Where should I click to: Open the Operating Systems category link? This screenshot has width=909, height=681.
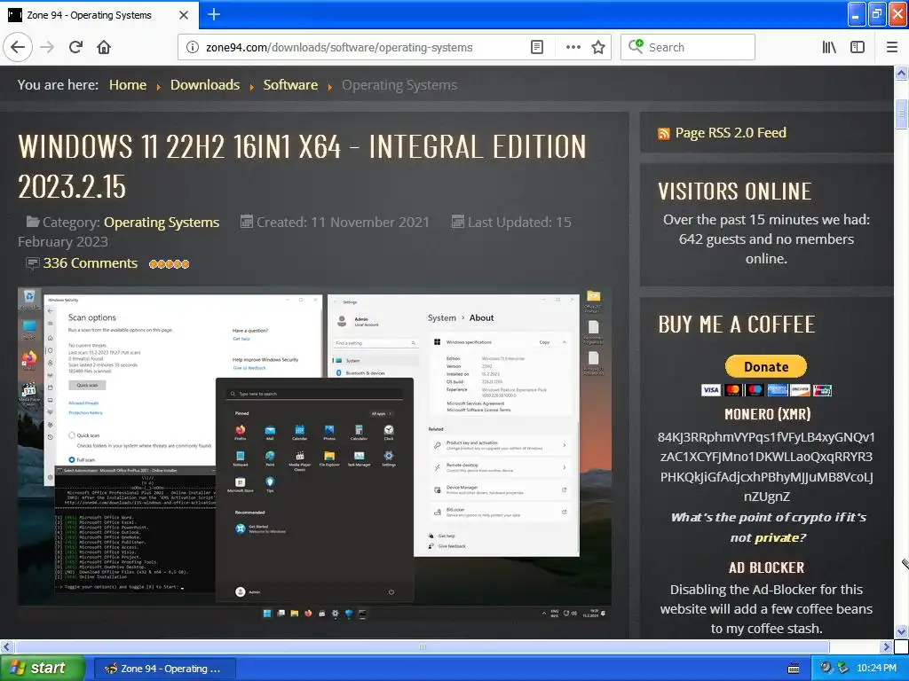162,223
